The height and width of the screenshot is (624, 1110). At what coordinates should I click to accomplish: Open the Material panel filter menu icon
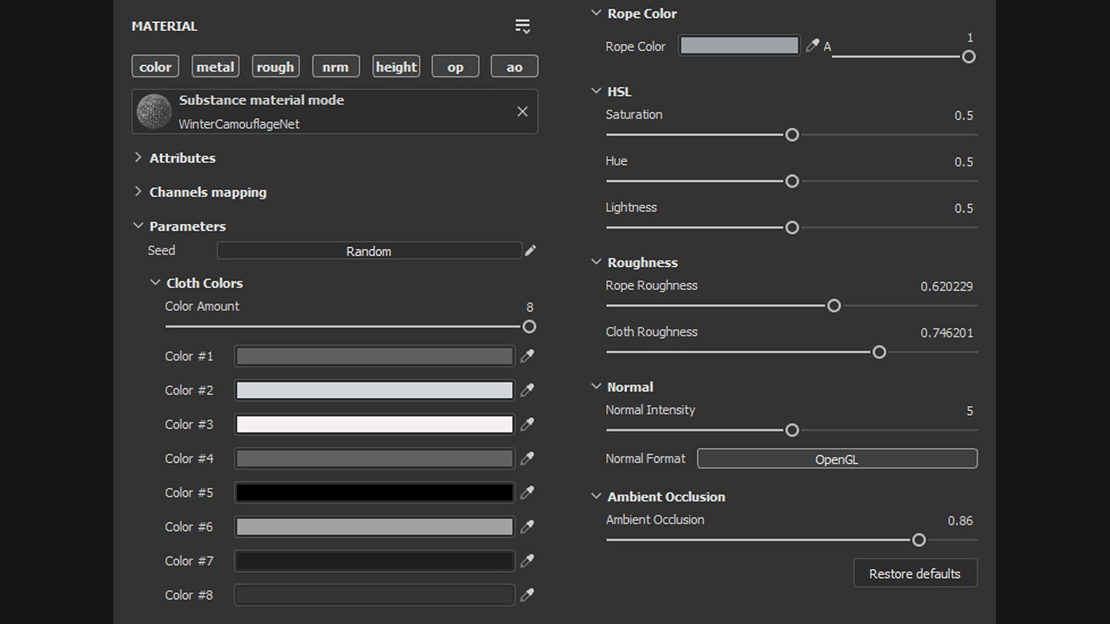[522, 27]
